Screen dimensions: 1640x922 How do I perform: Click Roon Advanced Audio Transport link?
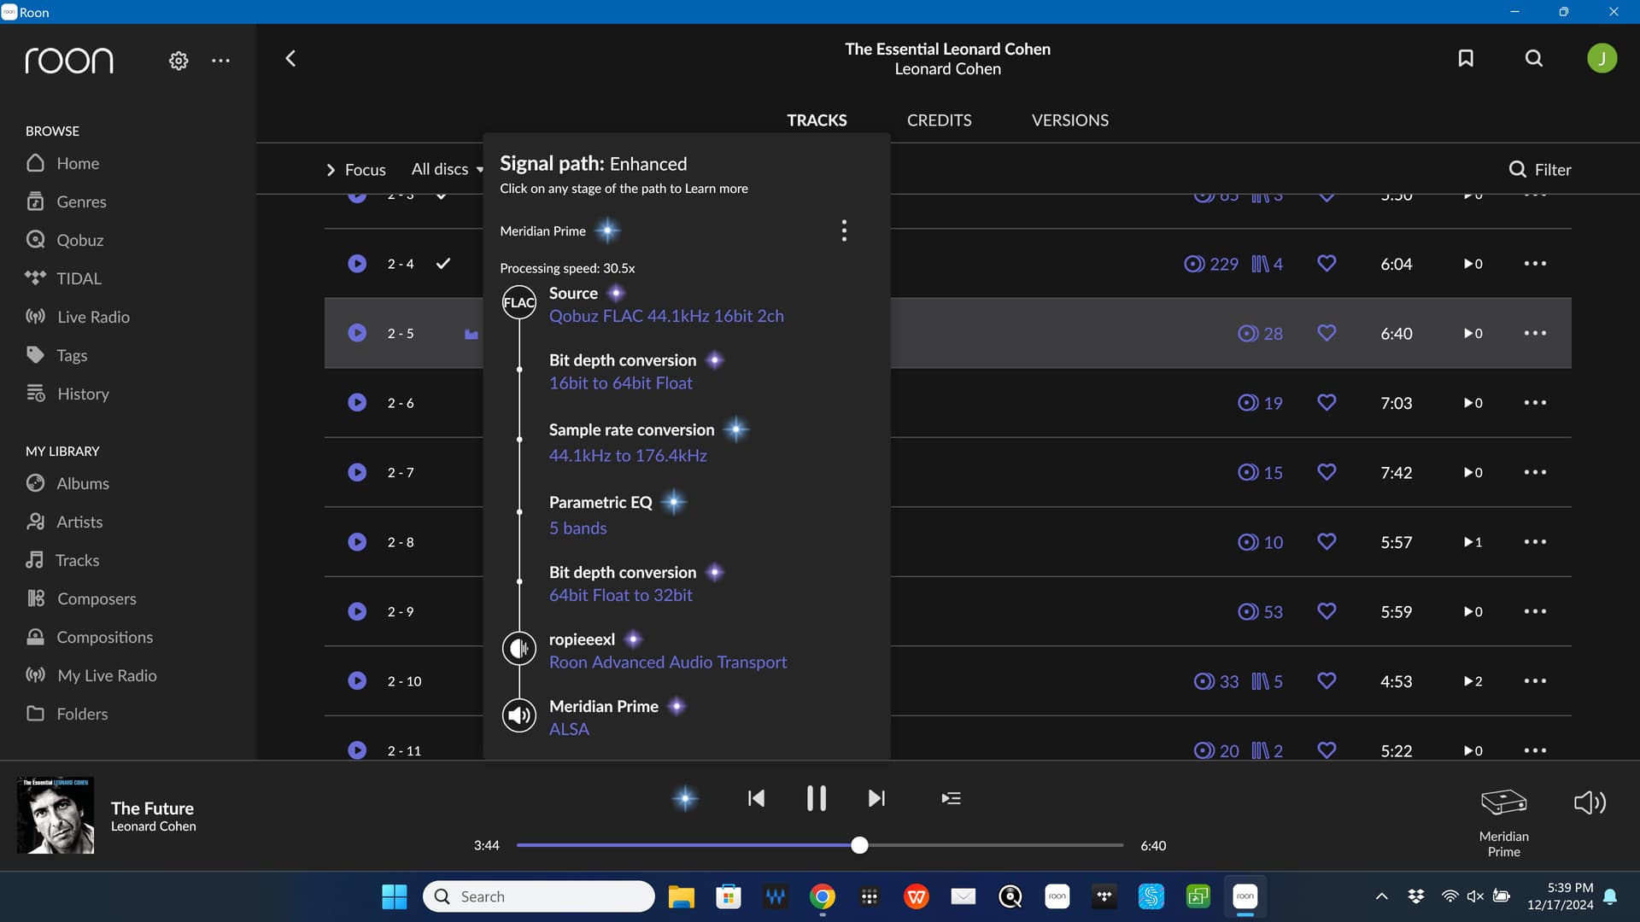click(668, 662)
